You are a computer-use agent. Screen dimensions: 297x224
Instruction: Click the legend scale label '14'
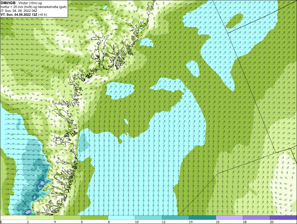point(191,222)
